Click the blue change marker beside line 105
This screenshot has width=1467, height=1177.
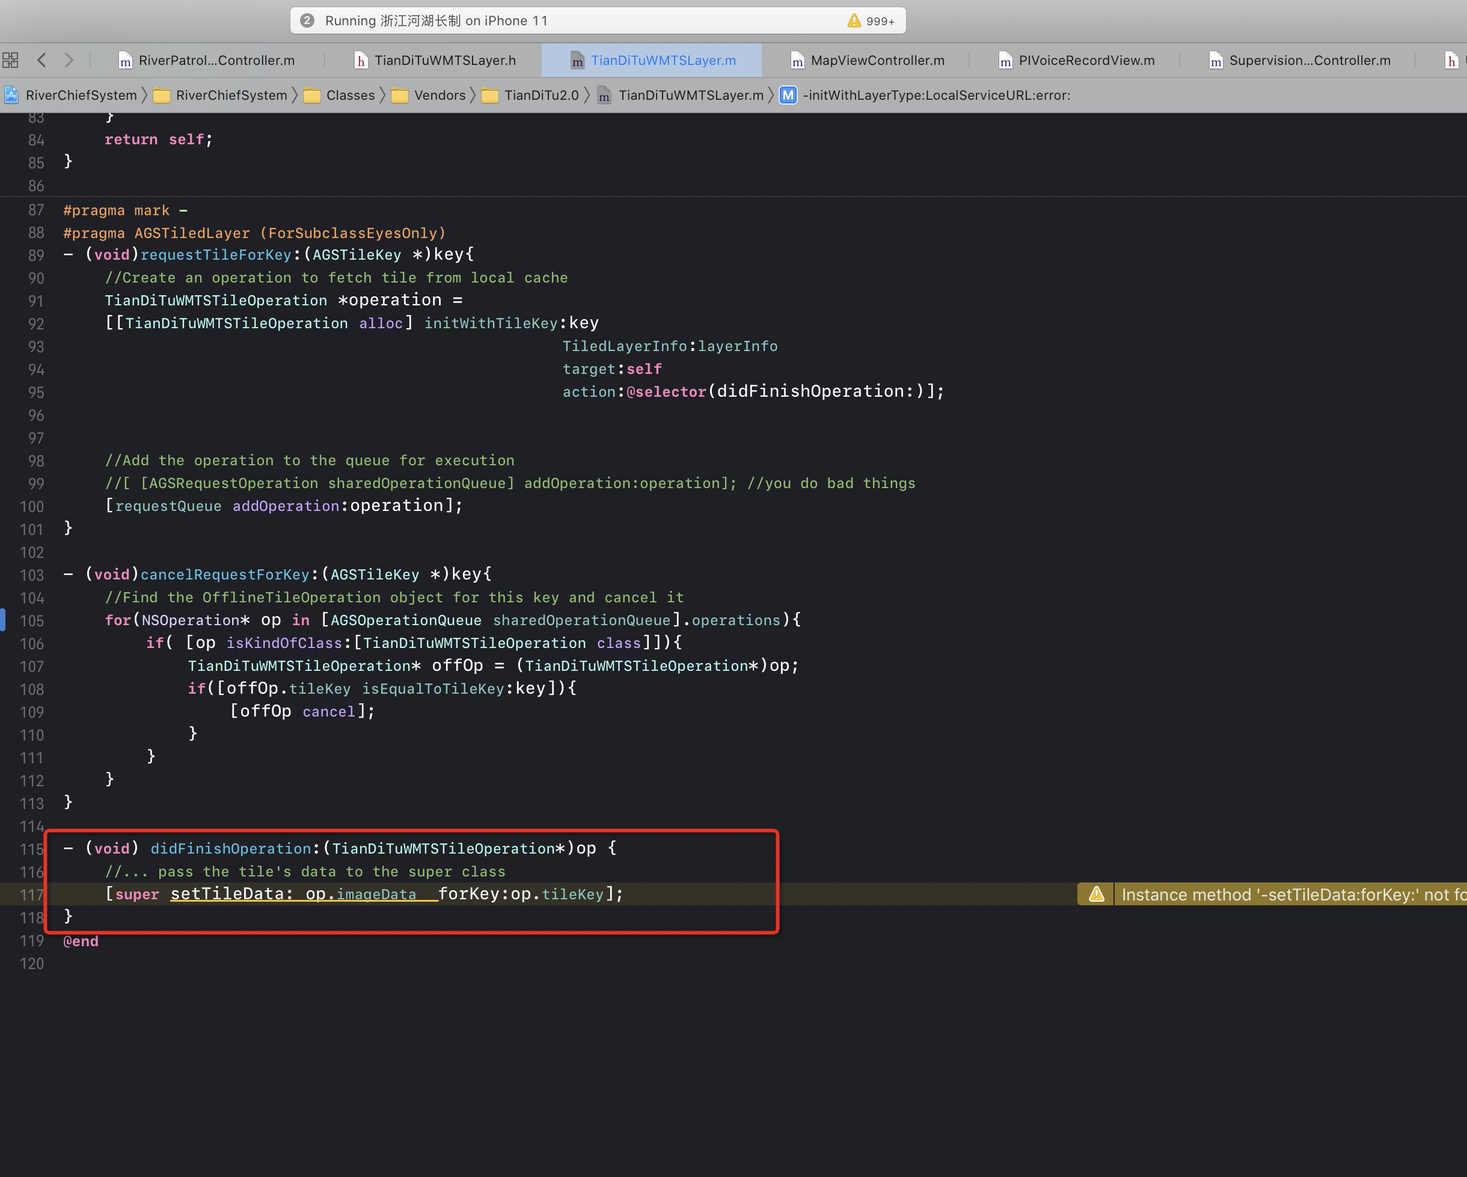pos(4,620)
